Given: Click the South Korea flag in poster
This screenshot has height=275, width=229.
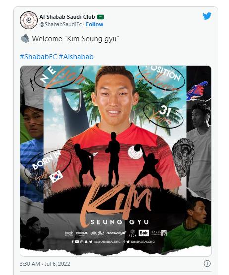Looking at the screenshot, I should pyautogui.click(x=56, y=176).
